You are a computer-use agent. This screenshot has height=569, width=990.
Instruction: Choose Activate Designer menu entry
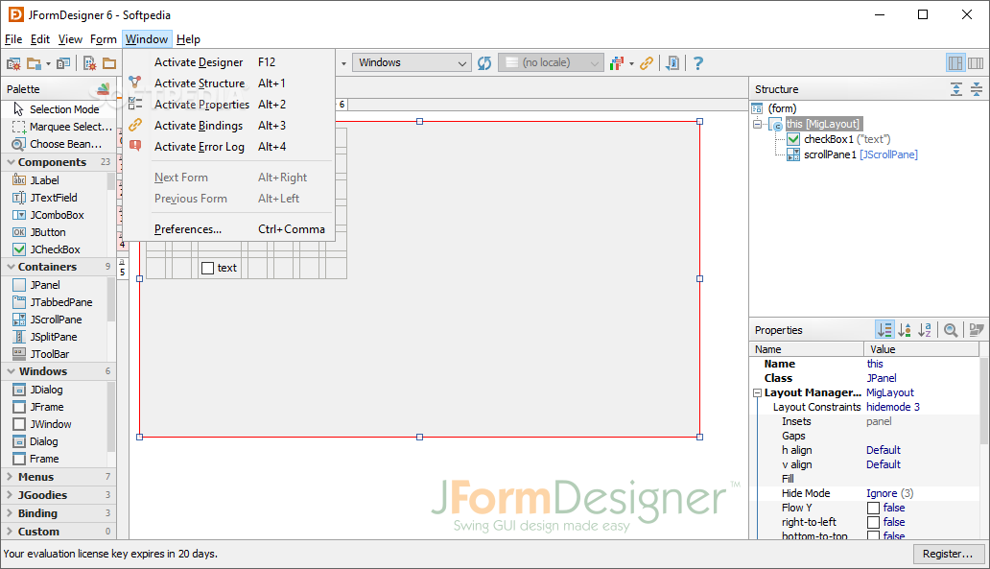click(228, 61)
